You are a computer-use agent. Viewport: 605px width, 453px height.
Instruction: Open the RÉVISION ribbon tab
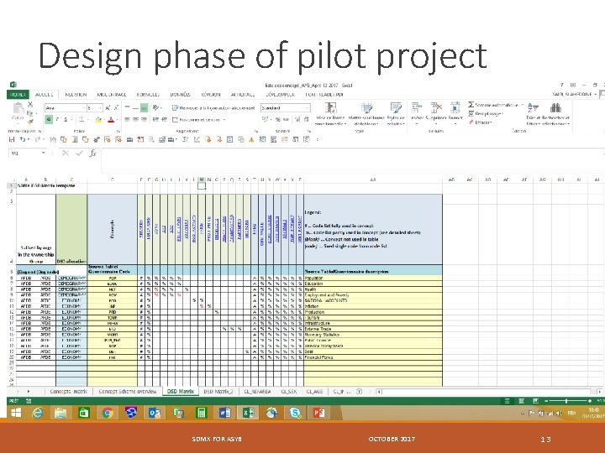click(x=211, y=94)
